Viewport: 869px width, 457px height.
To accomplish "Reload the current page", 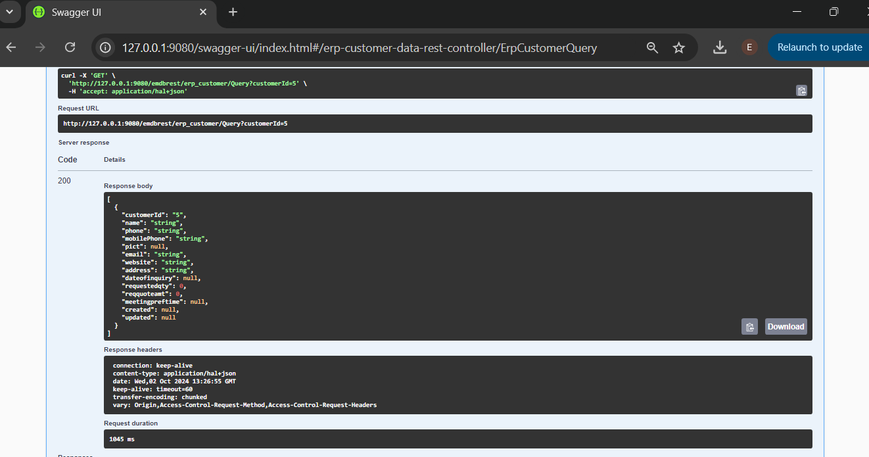I will click(x=70, y=47).
